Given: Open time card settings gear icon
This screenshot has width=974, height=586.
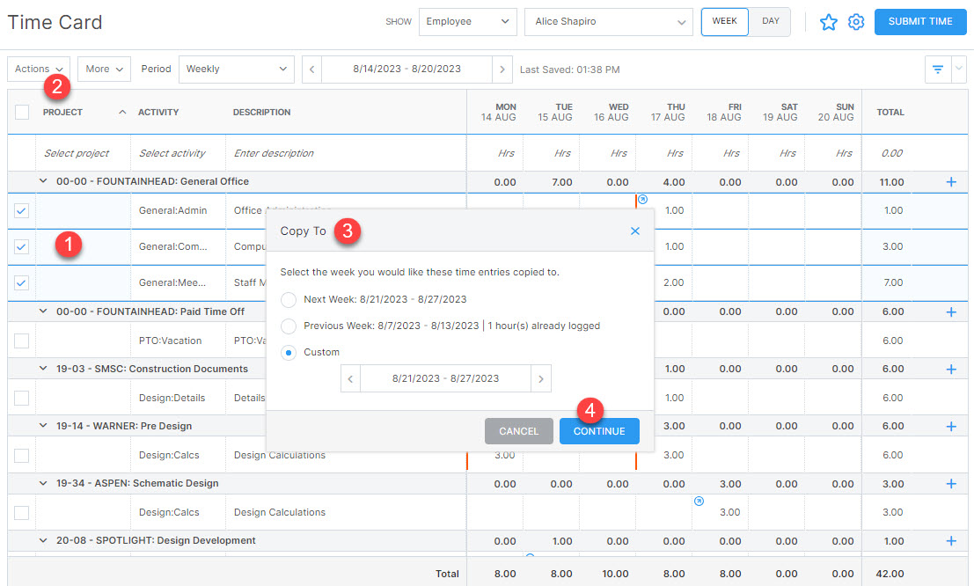Looking at the screenshot, I should pos(855,21).
